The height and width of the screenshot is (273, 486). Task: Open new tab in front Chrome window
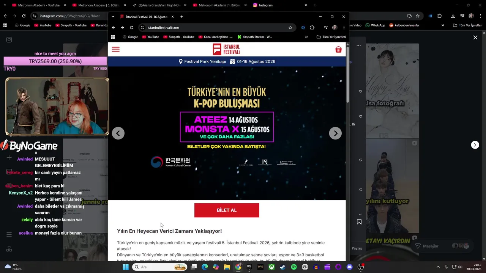point(181,17)
